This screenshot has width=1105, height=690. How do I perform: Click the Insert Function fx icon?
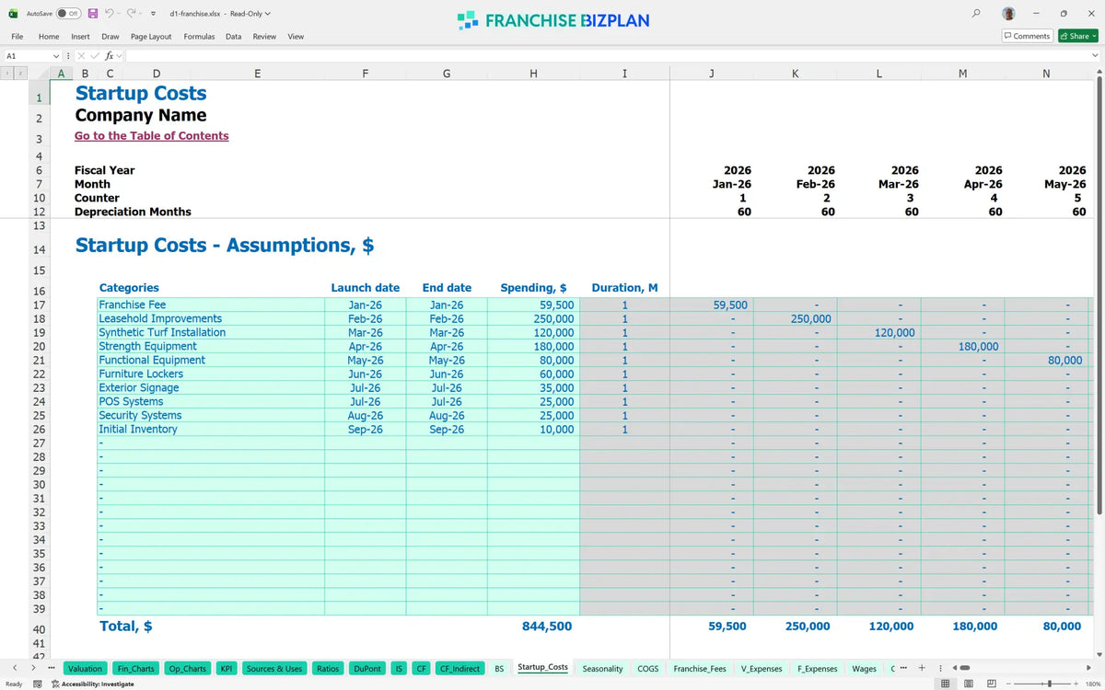(109, 56)
